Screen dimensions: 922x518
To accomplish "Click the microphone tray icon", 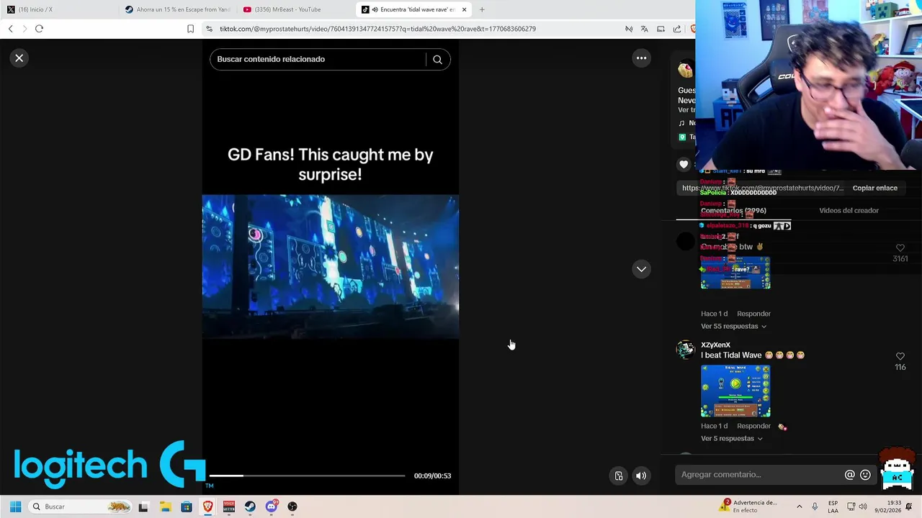I will pyautogui.click(x=815, y=506).
